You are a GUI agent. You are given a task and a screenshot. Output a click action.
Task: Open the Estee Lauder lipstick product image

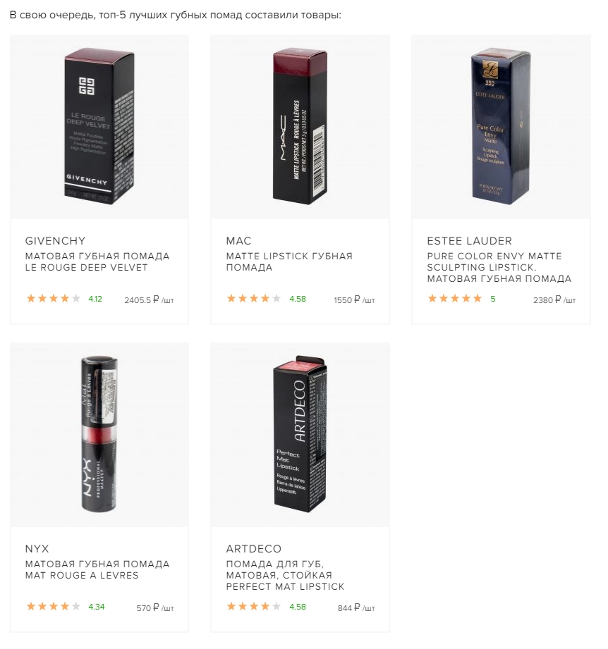pyautogui.click(x=500, y=127)
